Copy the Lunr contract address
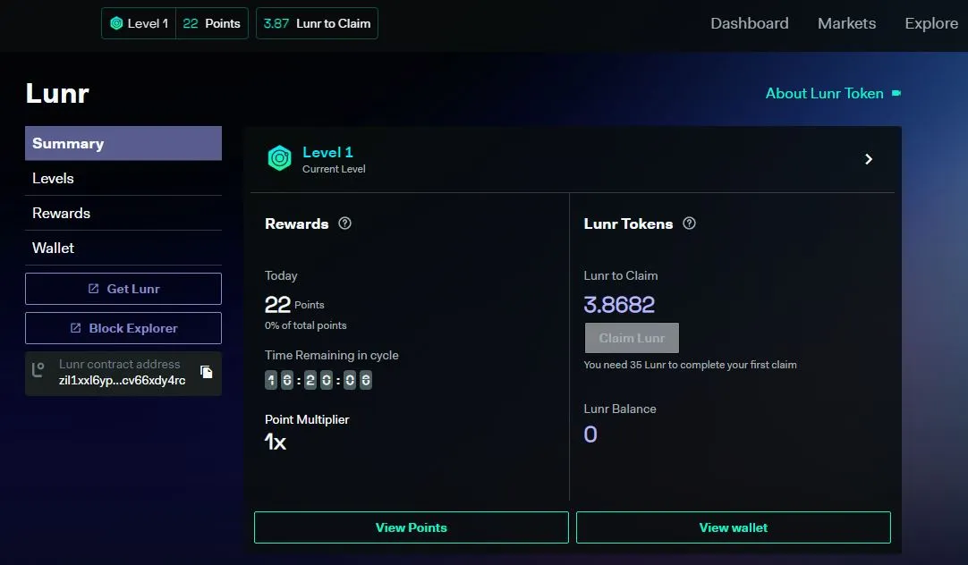This screenshot has width=968, height=565. click(x=206, y=371)
